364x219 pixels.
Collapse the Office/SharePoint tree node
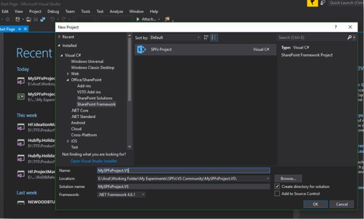68,80
